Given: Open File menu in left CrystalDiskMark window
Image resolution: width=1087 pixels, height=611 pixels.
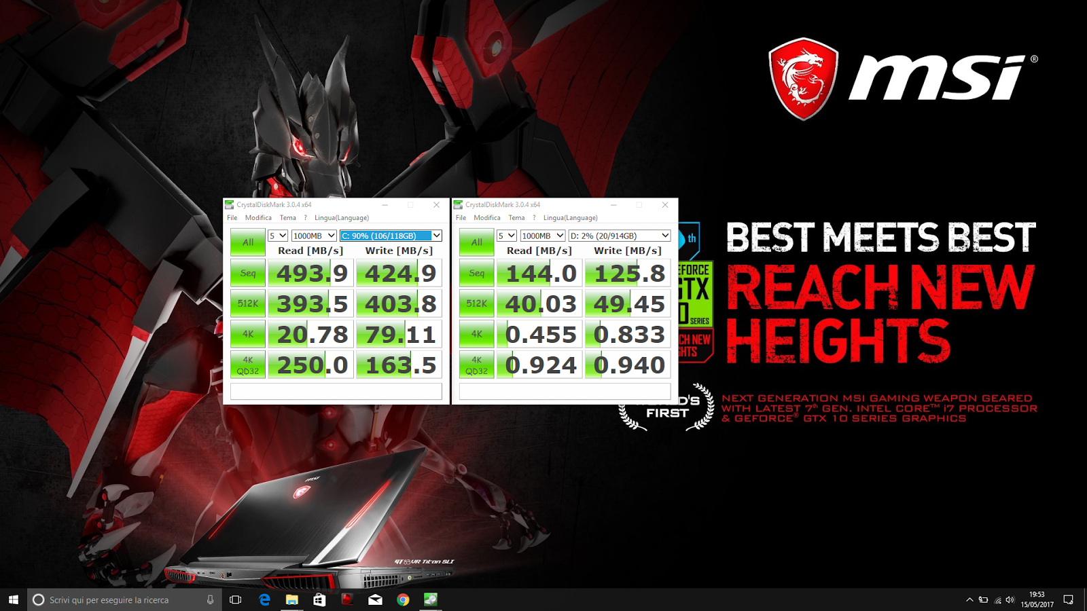Looking at the screenshot, I should pos(232,218).
